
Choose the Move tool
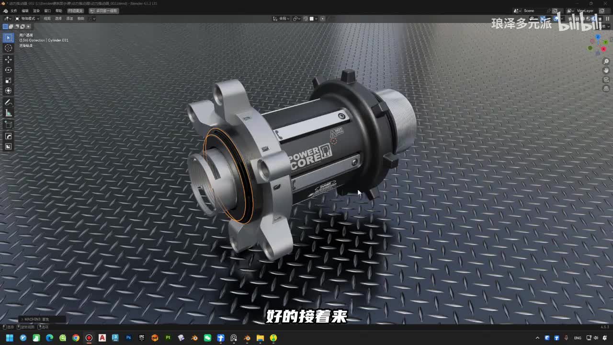pos(8,59)
